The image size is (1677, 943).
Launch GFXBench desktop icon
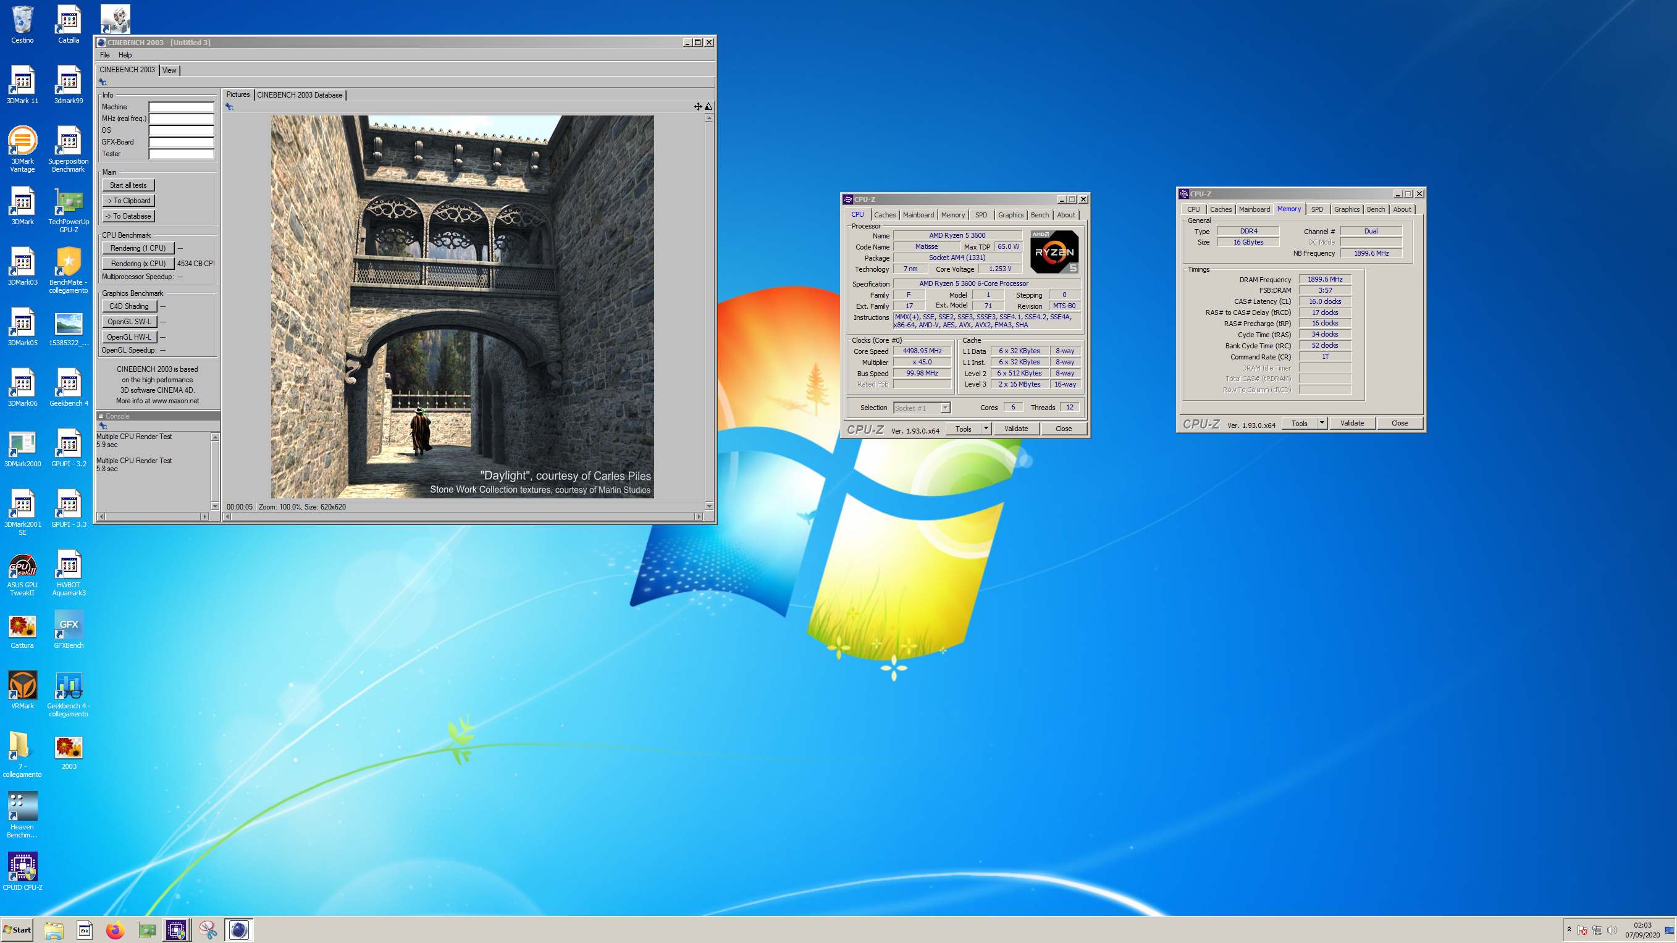tap(69, 630)
